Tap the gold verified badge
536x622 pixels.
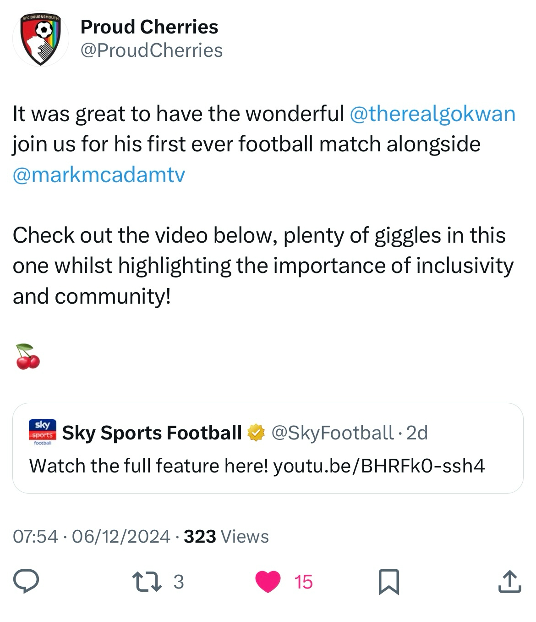[256, 432]
